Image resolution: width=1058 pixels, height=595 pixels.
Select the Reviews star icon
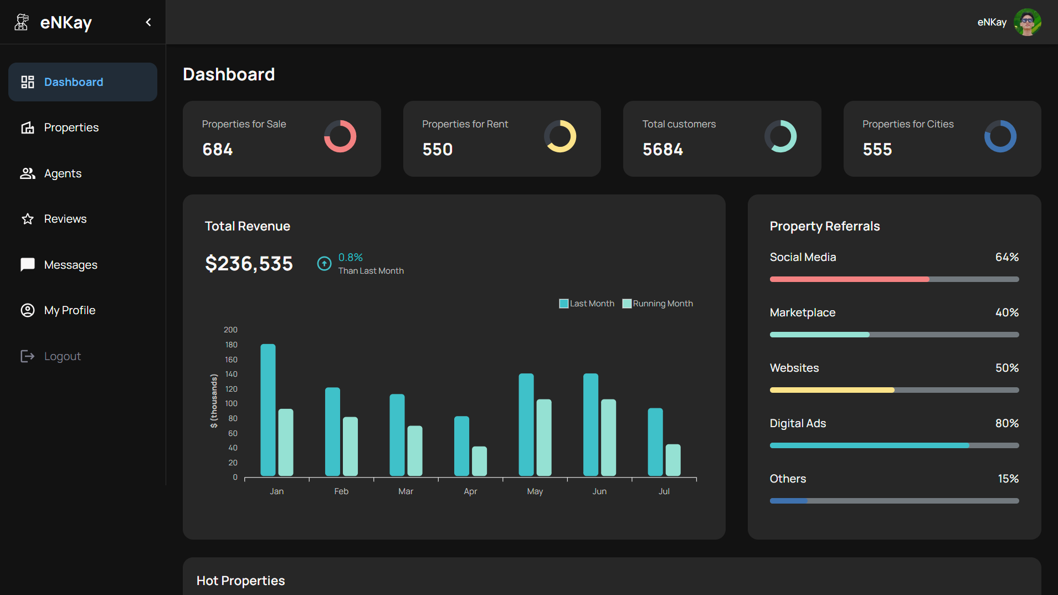tap(28, 219)
